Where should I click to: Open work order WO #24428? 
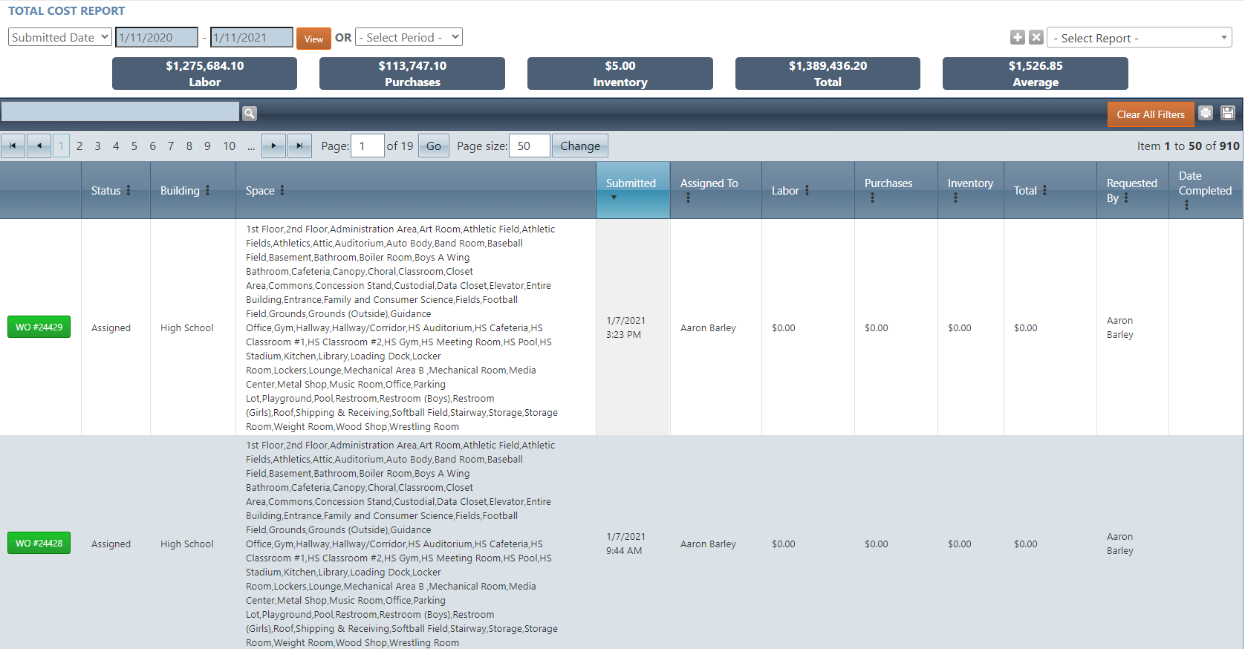[39, 543]
